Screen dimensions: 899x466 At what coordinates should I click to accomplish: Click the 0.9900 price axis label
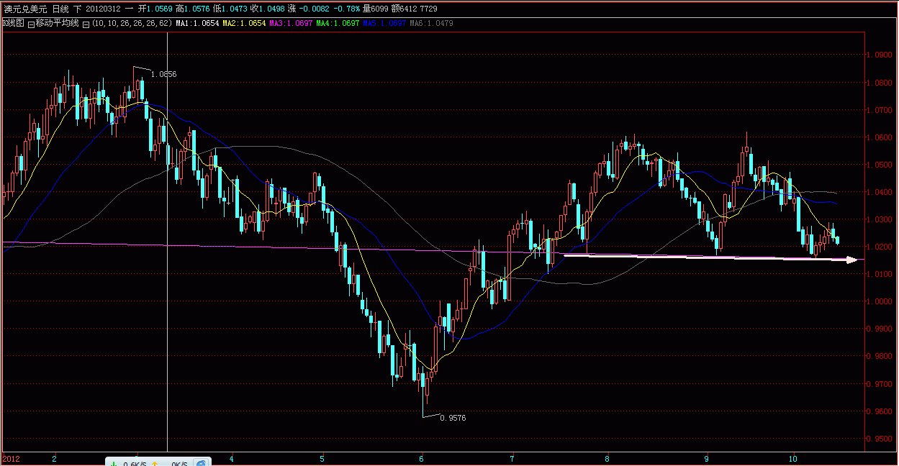point(880,329)
